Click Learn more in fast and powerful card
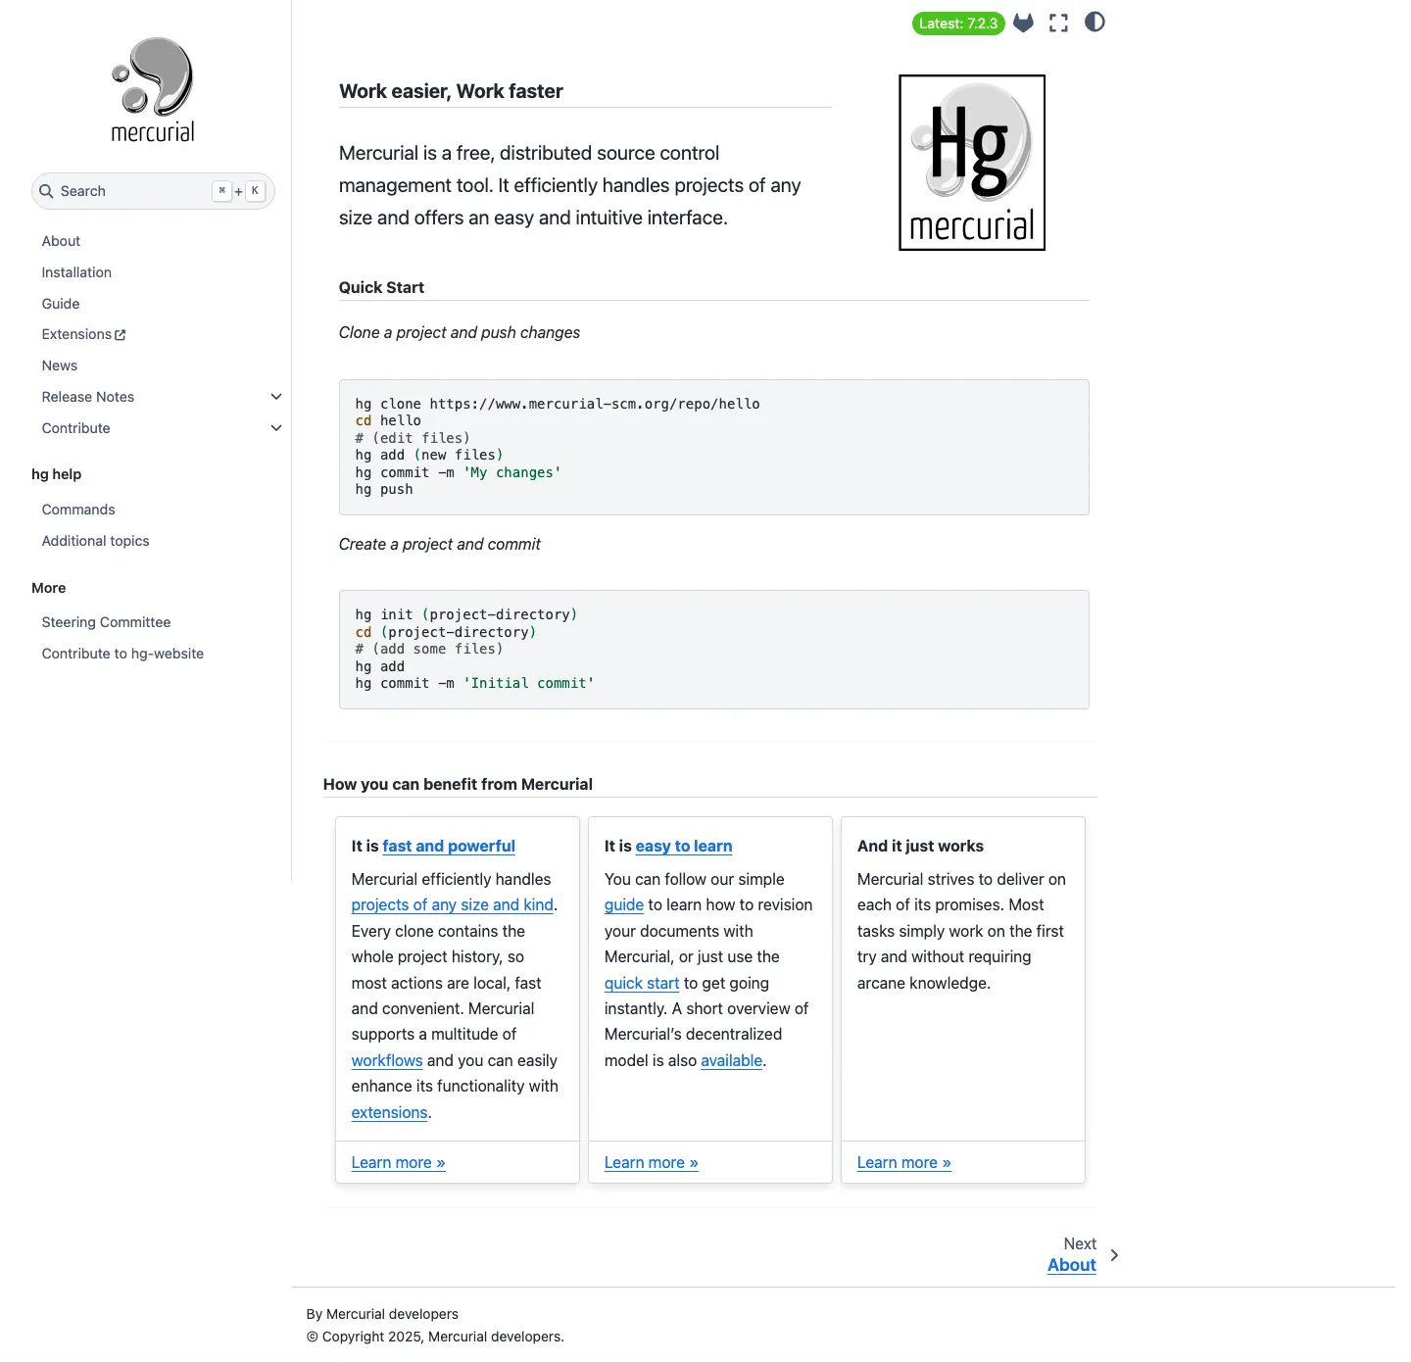This screenshot has height=1363, width=1411. click(x=399, y=1162)
